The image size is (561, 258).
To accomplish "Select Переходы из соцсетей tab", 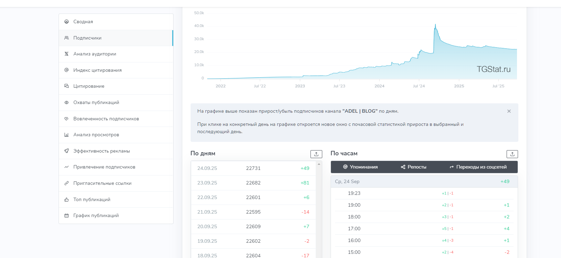I will 478,167.
